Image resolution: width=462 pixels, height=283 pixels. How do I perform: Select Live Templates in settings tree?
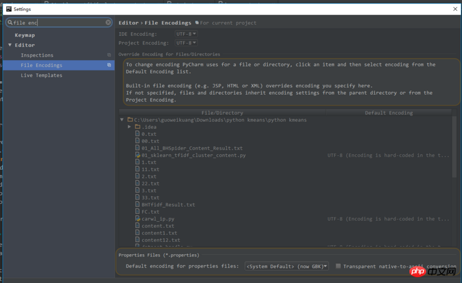pyautogui.click(x=42, y=75)
